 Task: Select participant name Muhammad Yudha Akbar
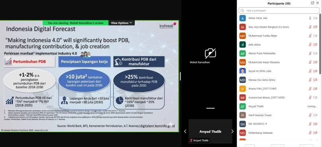[x=263, y=36]
